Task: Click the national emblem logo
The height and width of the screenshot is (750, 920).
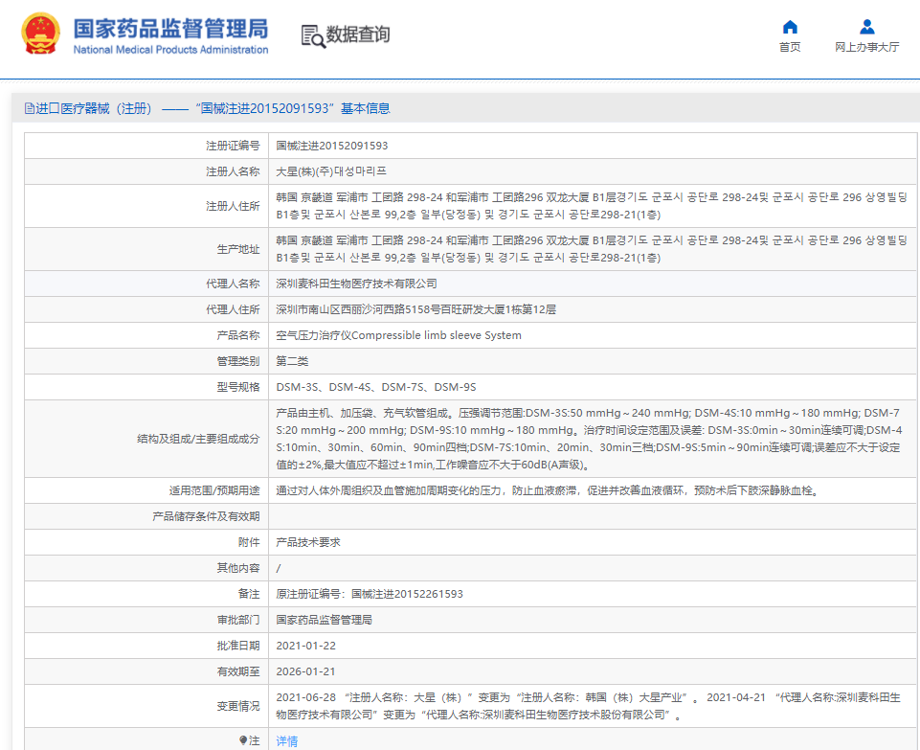Action: pyautogui.click(x=39, y=34)
